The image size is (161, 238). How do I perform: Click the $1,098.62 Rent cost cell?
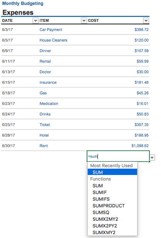coord(140,146)
